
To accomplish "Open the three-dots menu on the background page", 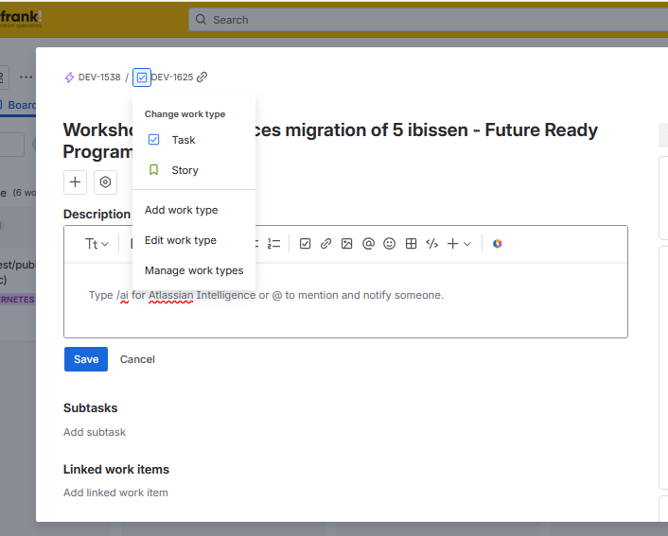I will [x=26, y=78].
